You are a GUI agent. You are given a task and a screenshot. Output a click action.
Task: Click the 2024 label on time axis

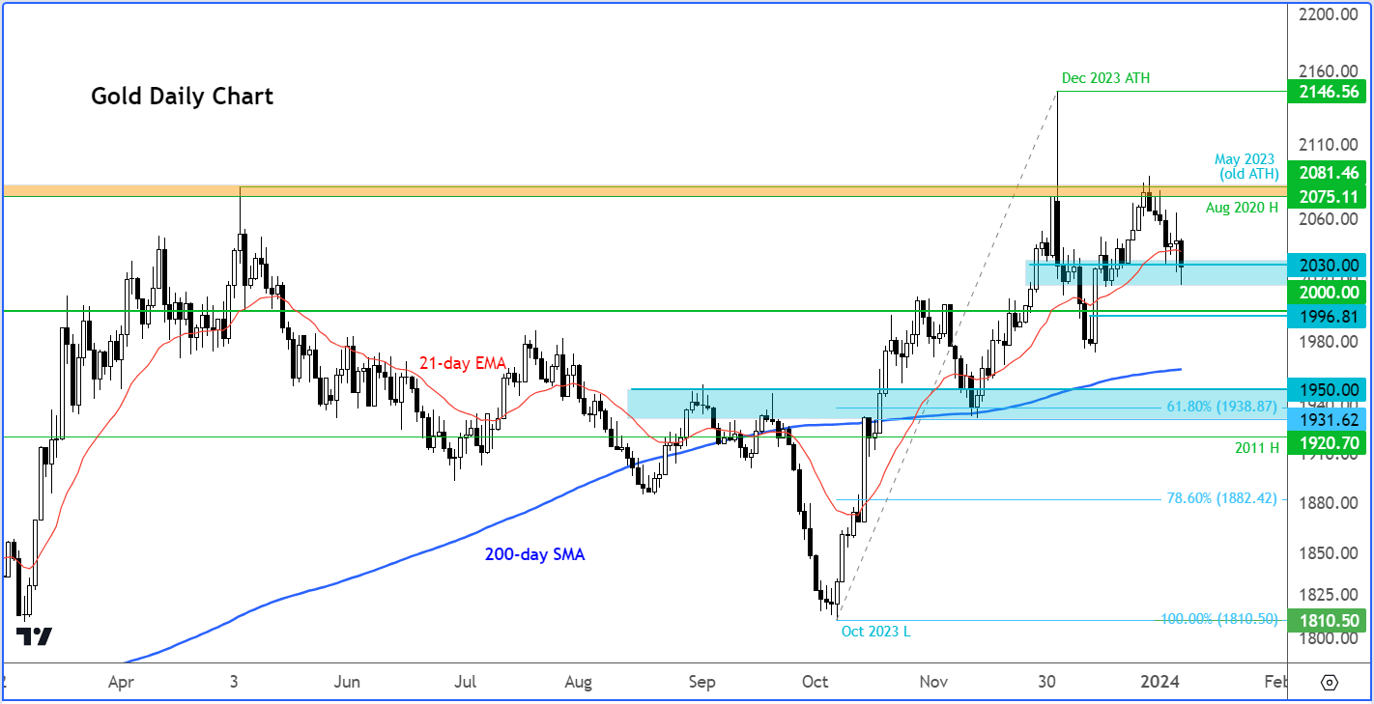click(x=1159, y=683)
